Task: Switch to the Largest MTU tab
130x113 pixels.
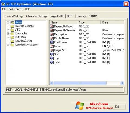Action: [x=57, y=16]
